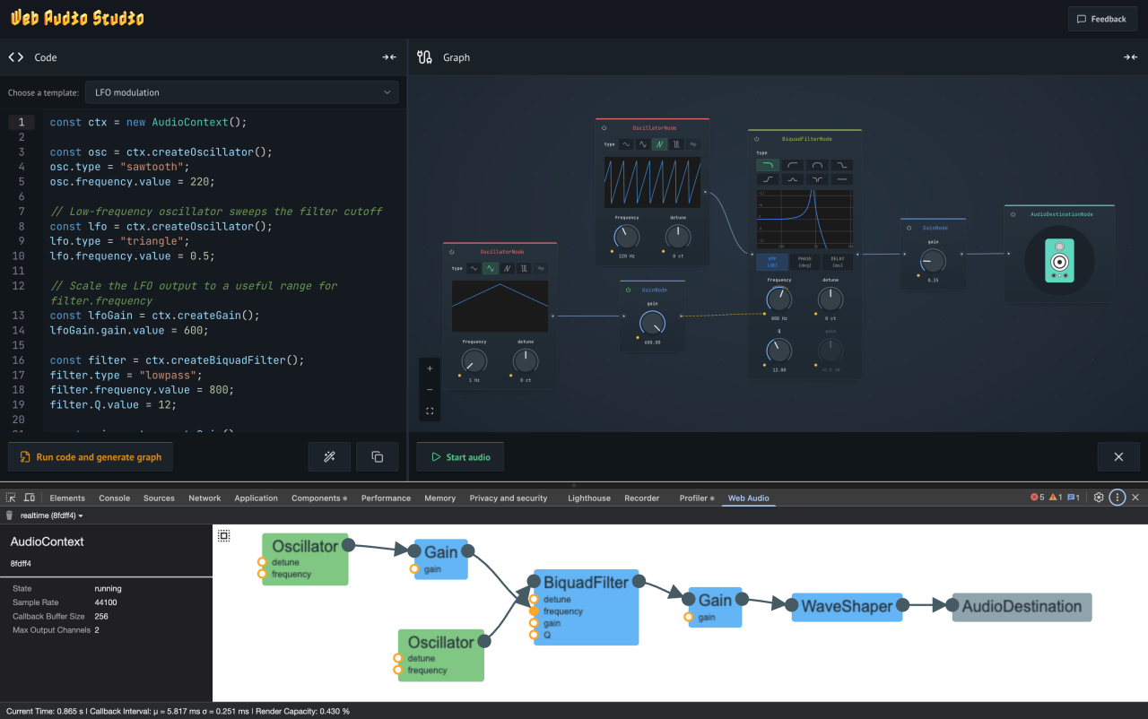Image resolution: width=1148 pixels, height=719 pixels.
Task: Toggle power of the 600.00 GainNode
Action: click(627, 290)
